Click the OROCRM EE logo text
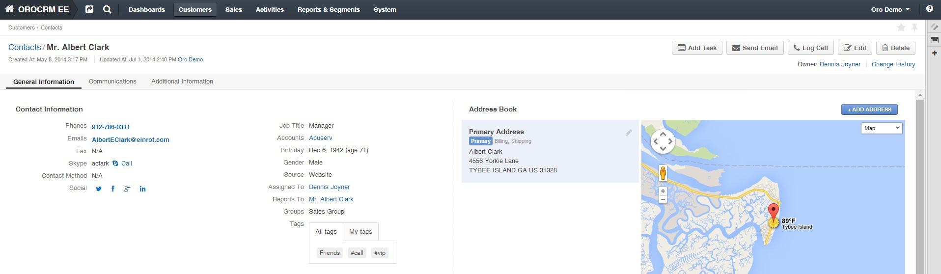 pos(43,9)
